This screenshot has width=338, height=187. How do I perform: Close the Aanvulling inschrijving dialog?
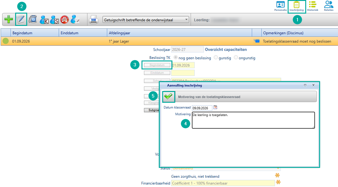pyautogui.click(x=313, y=85)
